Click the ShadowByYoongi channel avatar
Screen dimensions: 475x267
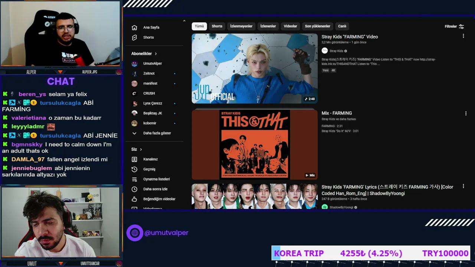tap(325, 207)
